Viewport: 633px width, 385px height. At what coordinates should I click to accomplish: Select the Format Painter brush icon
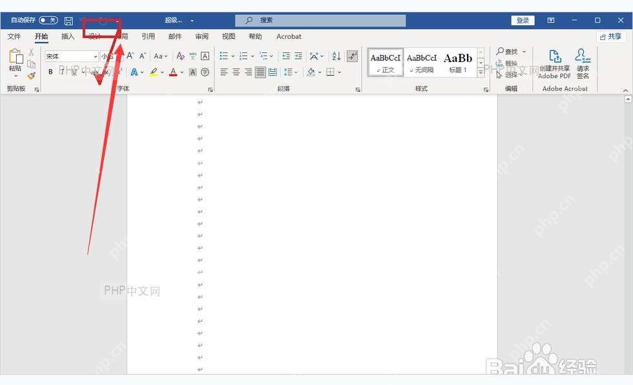(x=32, y=76)
